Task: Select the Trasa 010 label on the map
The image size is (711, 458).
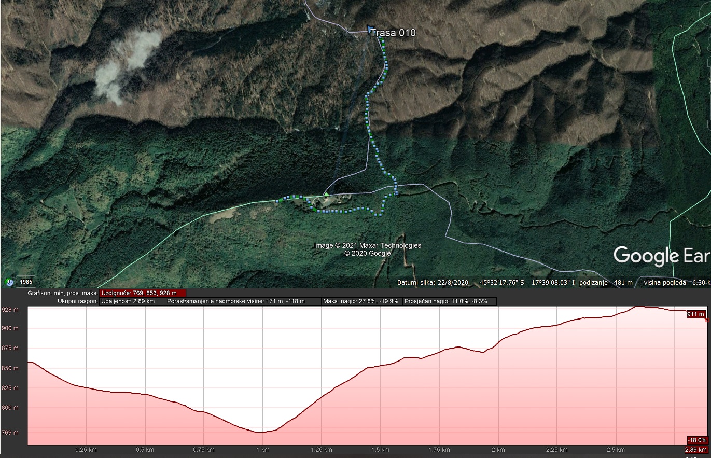Action: (x=393, y=33)
